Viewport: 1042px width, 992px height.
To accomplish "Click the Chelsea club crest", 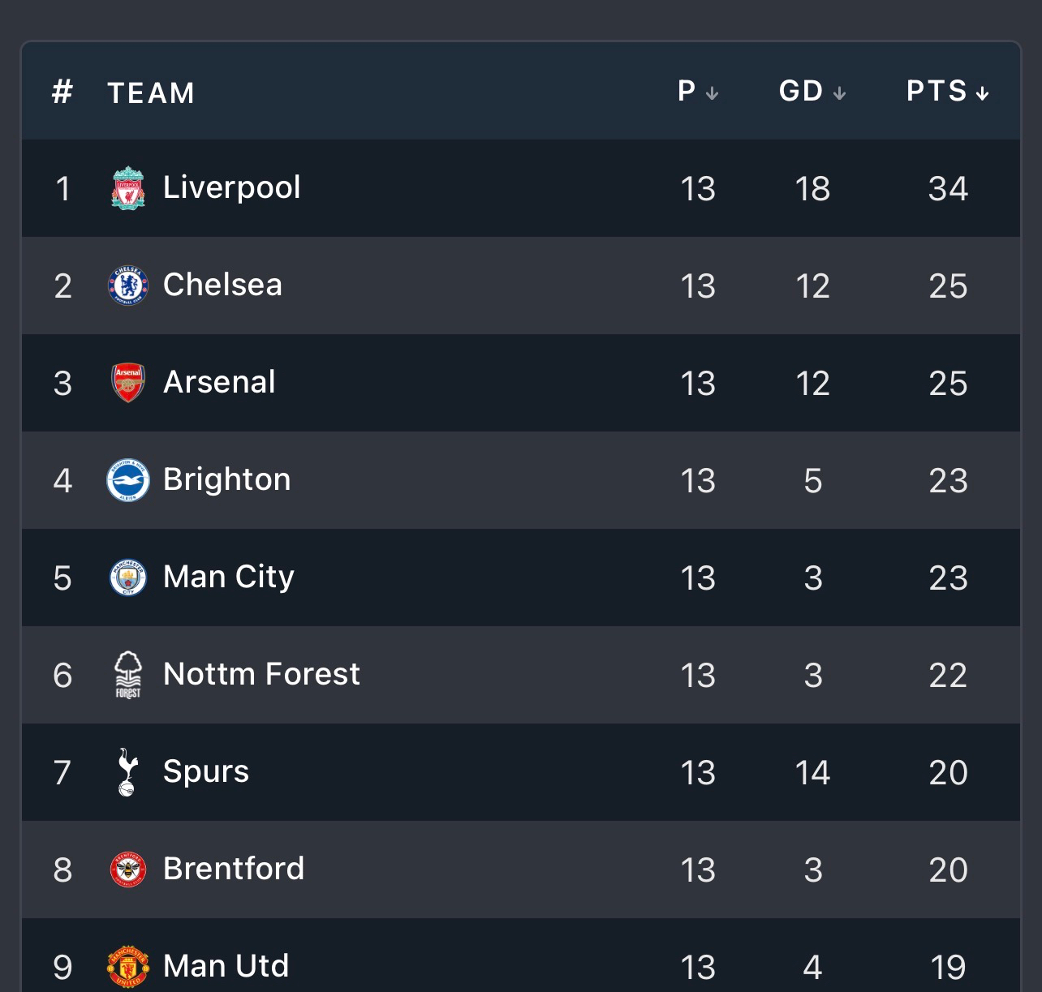I will pos(128,286).
